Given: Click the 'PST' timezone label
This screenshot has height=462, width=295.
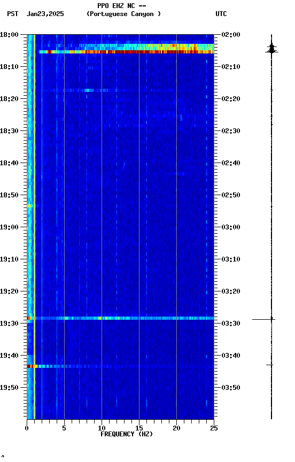Looking at the screenshot, I should point(13,14).
